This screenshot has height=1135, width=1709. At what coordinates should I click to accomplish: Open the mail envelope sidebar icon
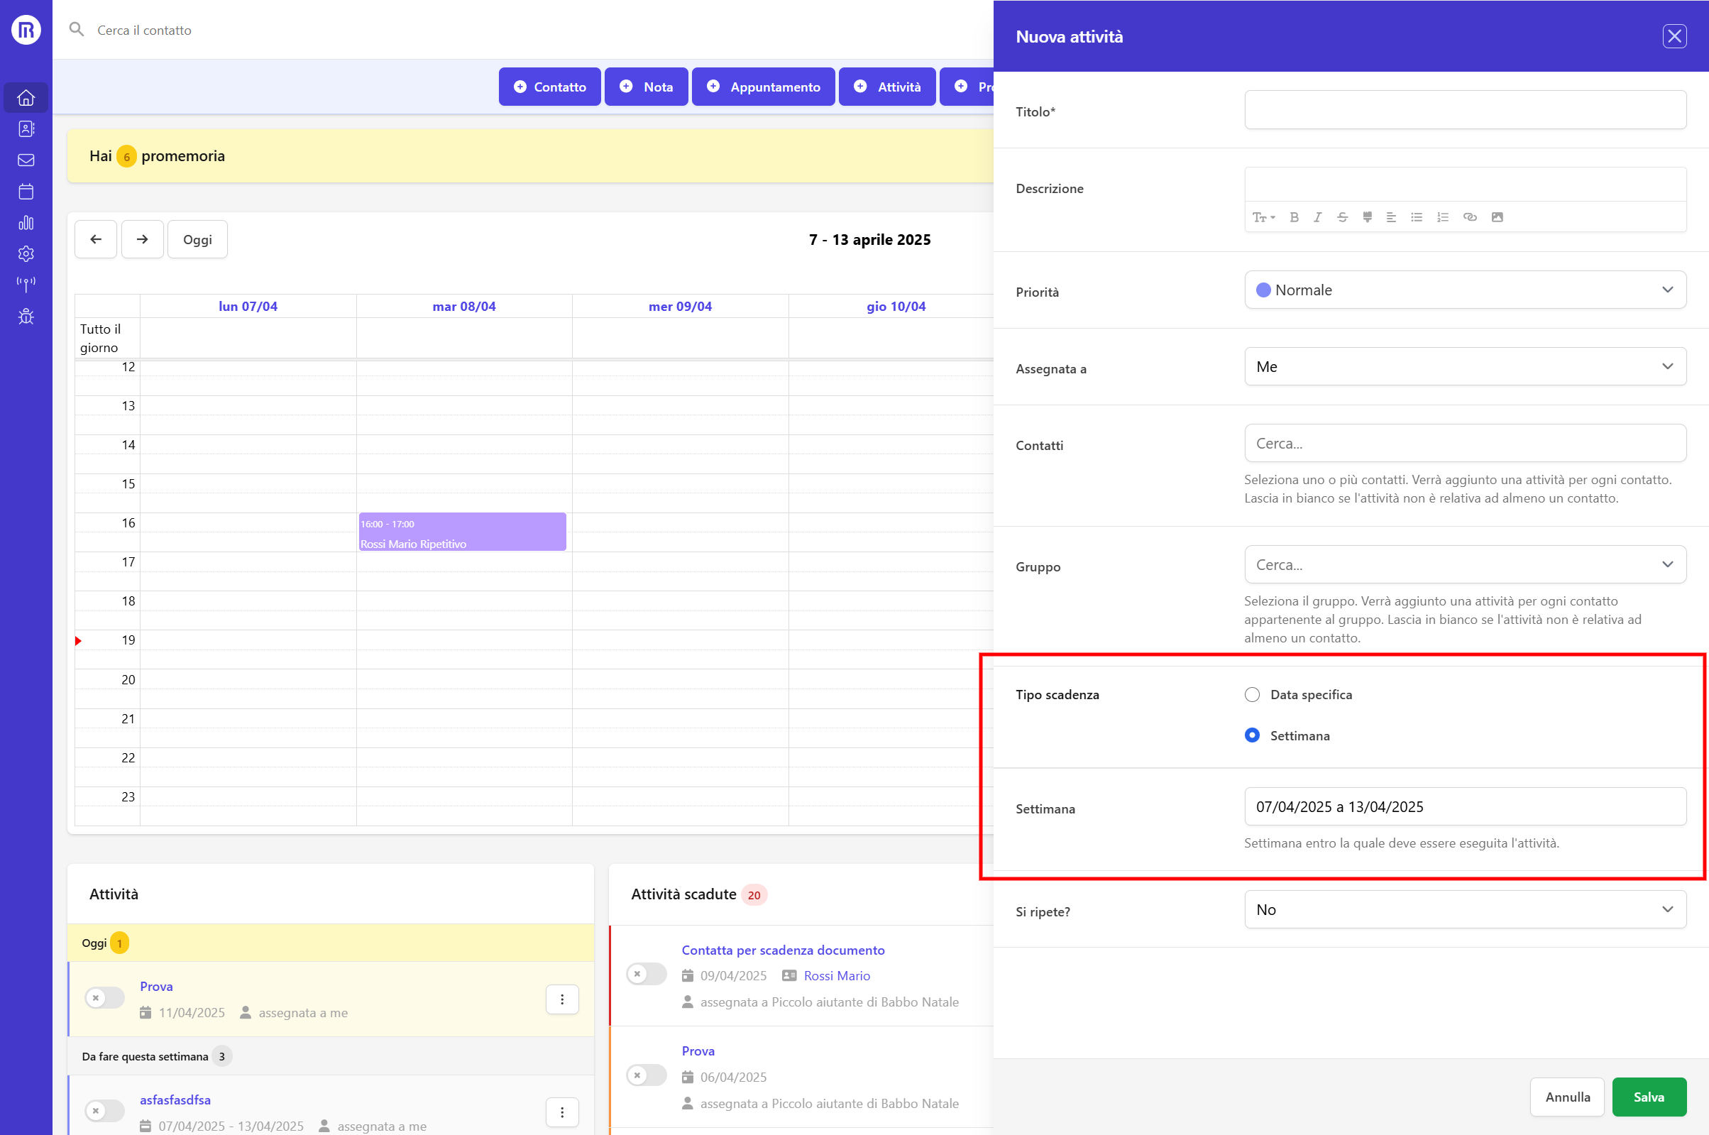pyautogui.click(x=26, y=160)
